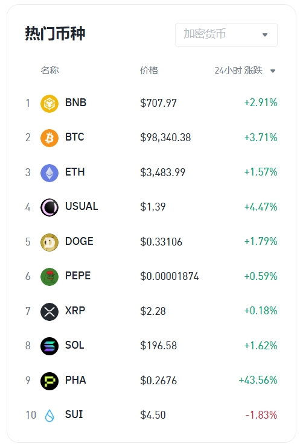Click the 热门币种 heading
Screen dimensions: 300x447
[55, 34]
